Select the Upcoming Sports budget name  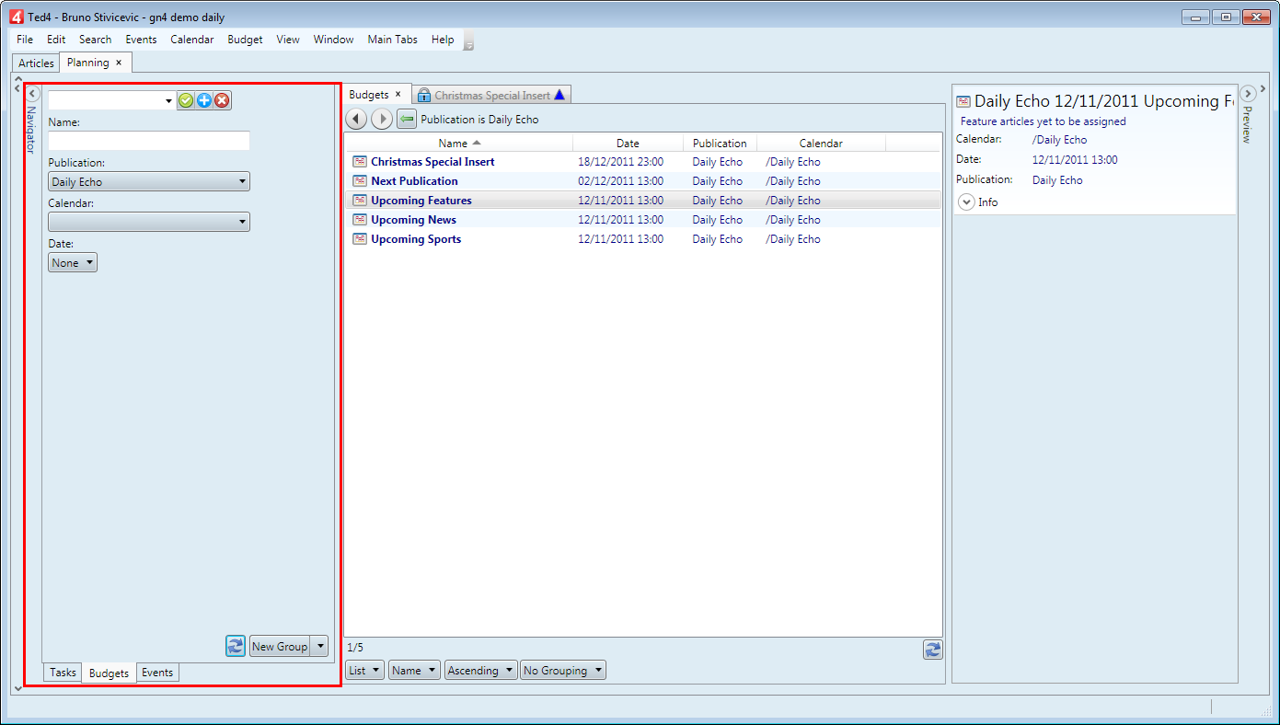pos(416,239)
